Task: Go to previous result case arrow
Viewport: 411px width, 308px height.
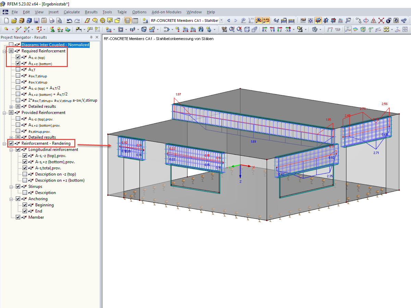Action: click(x=228, y=21)
